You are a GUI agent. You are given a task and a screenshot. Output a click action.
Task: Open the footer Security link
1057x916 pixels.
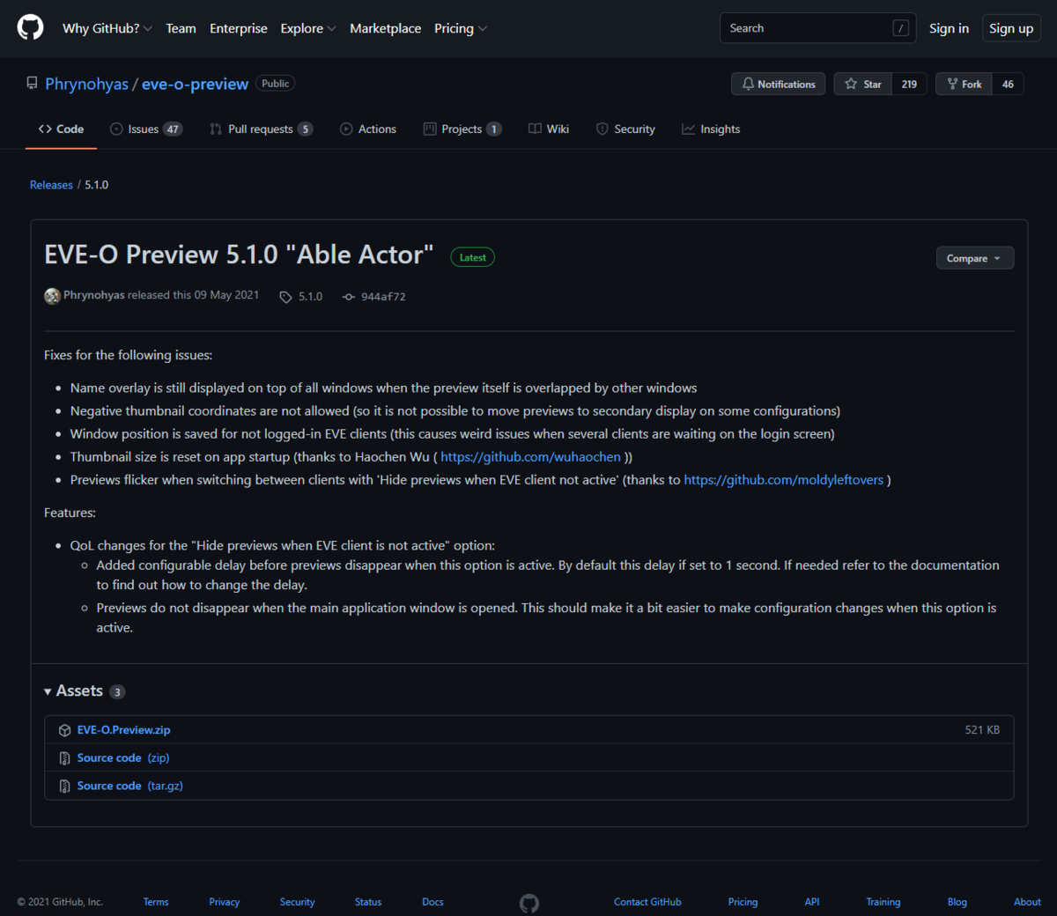tap(297, 902)
